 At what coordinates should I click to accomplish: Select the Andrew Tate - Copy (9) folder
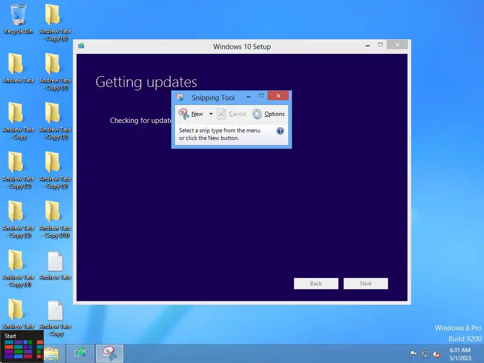pyautogui.click(x=55, y=170)
